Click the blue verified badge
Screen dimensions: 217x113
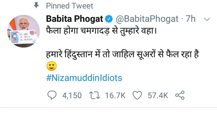(109, 19)
